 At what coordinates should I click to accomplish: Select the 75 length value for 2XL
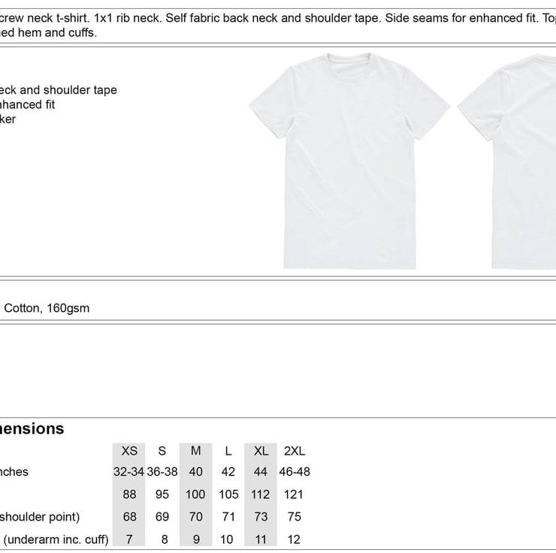(295, 517)
